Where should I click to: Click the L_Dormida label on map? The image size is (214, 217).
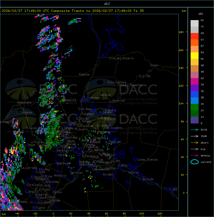pyautogui.click(x=146, y=179)
